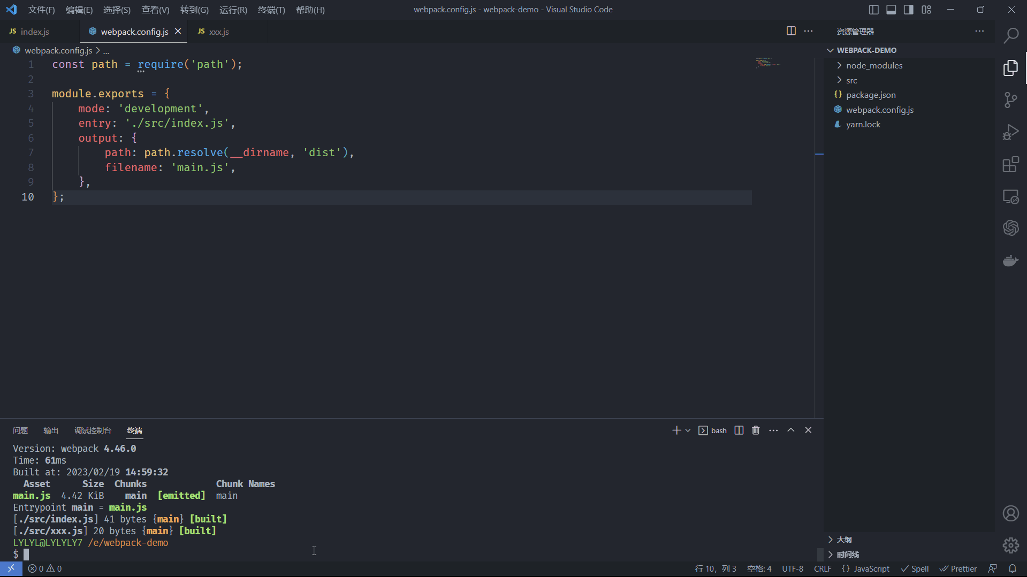Open the Explorer view icon
This screenshot has height=577, width=1027.
[1010, 68]
